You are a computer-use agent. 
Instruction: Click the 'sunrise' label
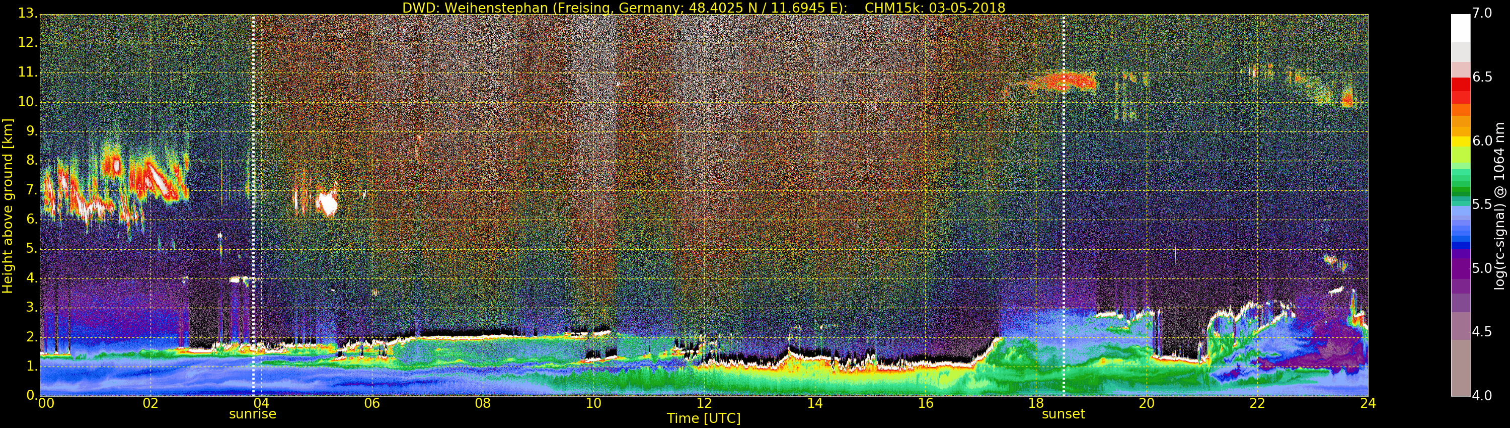pyautogui.click(x=253, y=414)
